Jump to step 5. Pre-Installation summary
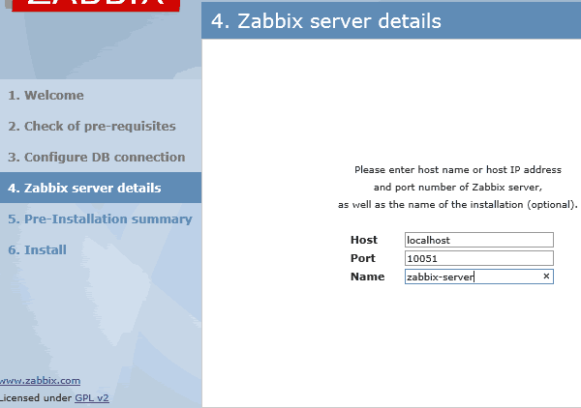 pos(100,219)
